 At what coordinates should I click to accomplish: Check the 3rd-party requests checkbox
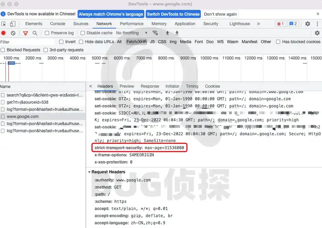[x=46, y=50]
